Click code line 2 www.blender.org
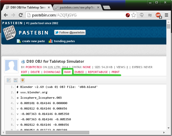The height and width of the screenshot is (136, 172). (x=32, y=92)
